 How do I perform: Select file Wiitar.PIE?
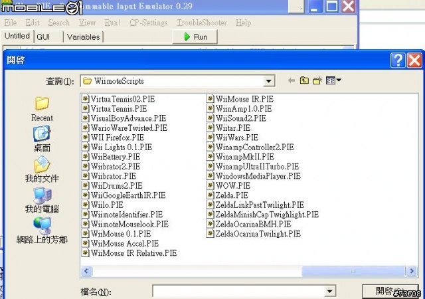(x=233, y=128)
